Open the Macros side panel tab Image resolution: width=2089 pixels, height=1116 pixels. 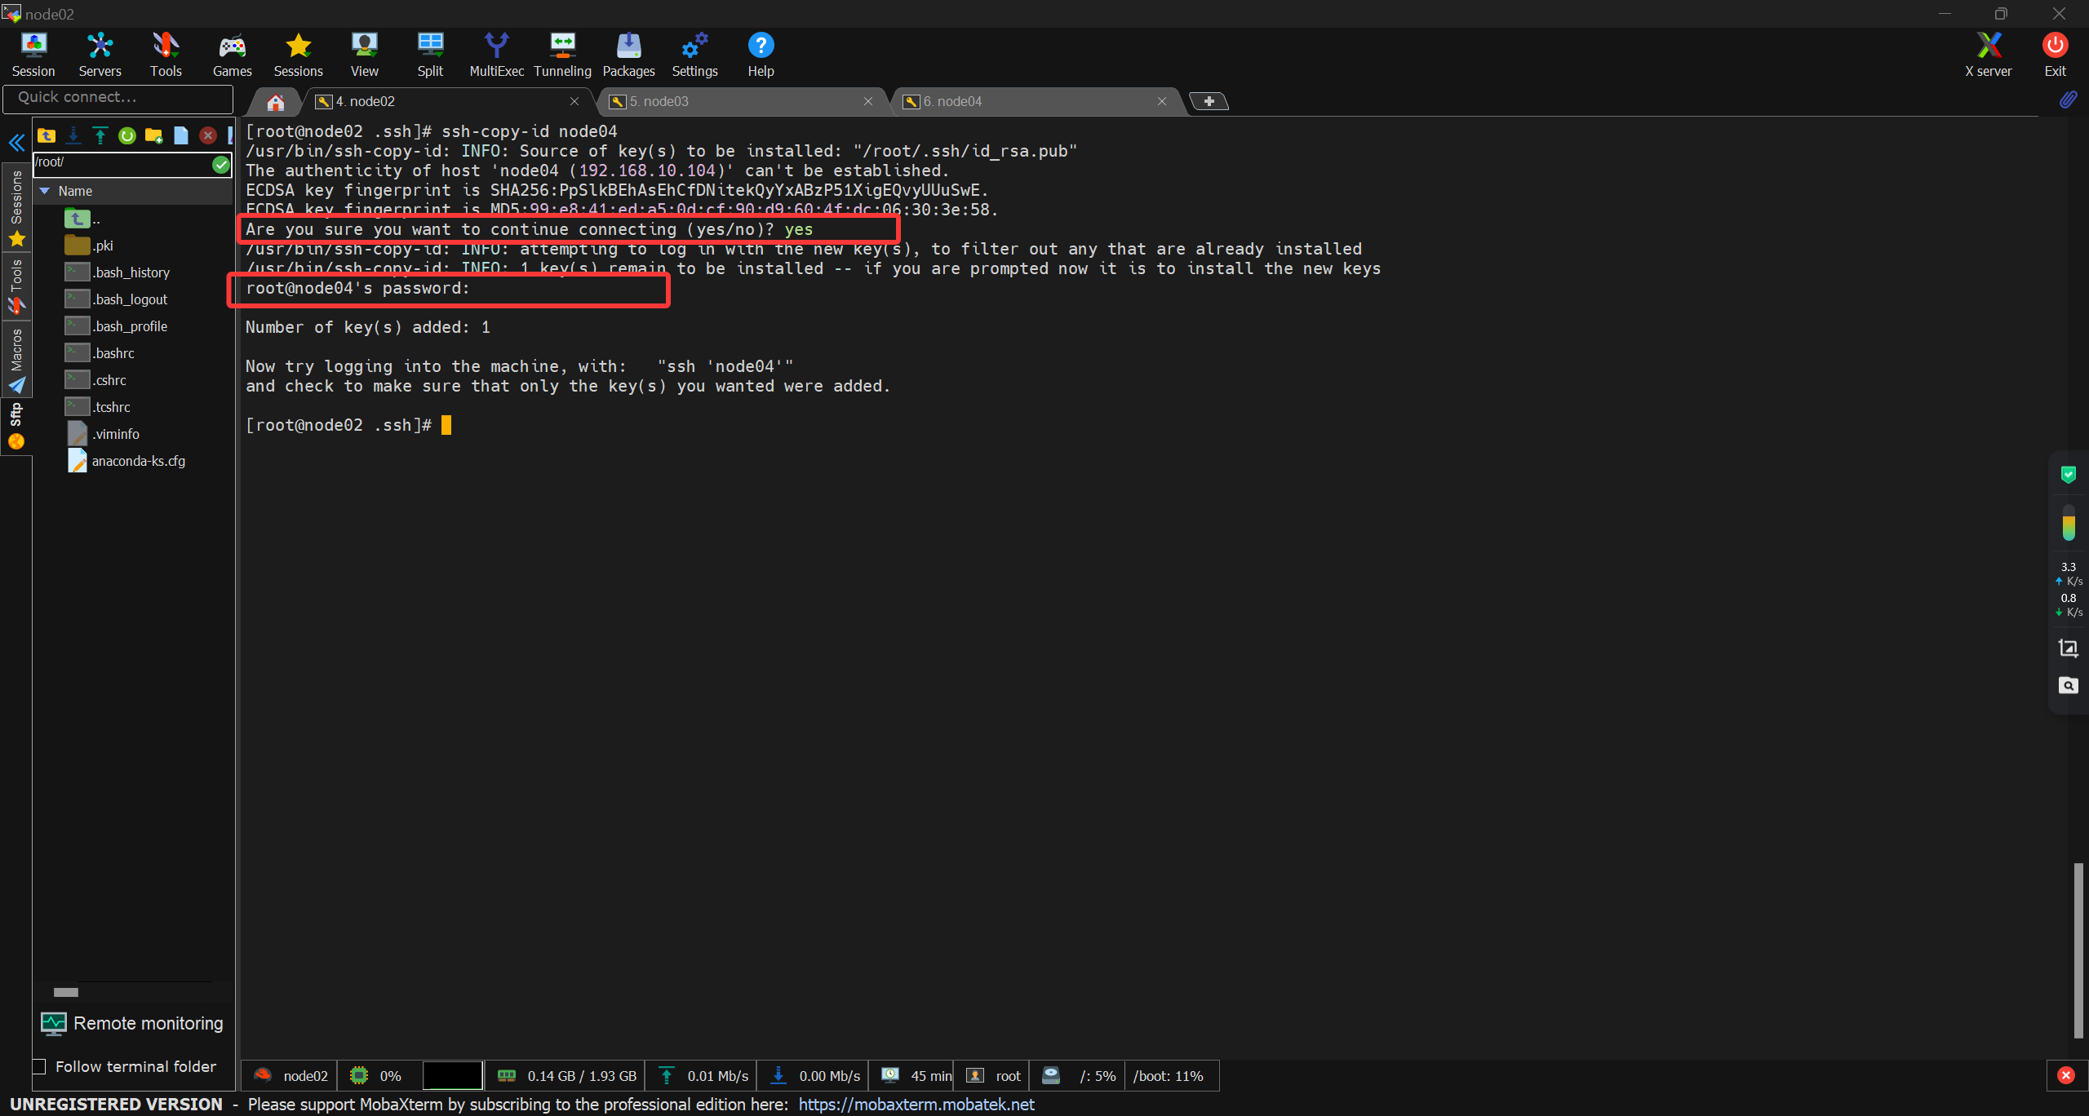pyautogui.click(x=16, y=359)
